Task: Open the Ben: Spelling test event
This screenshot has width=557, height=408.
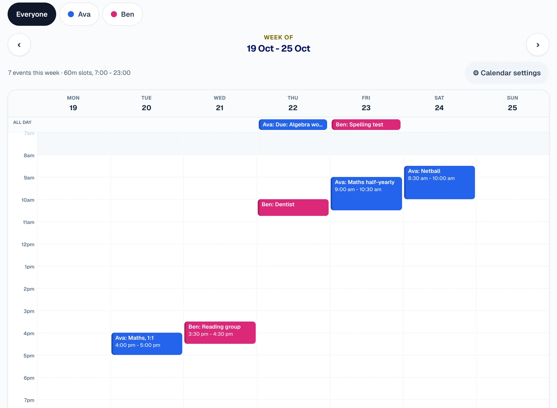Action: [x=366, y=125]
